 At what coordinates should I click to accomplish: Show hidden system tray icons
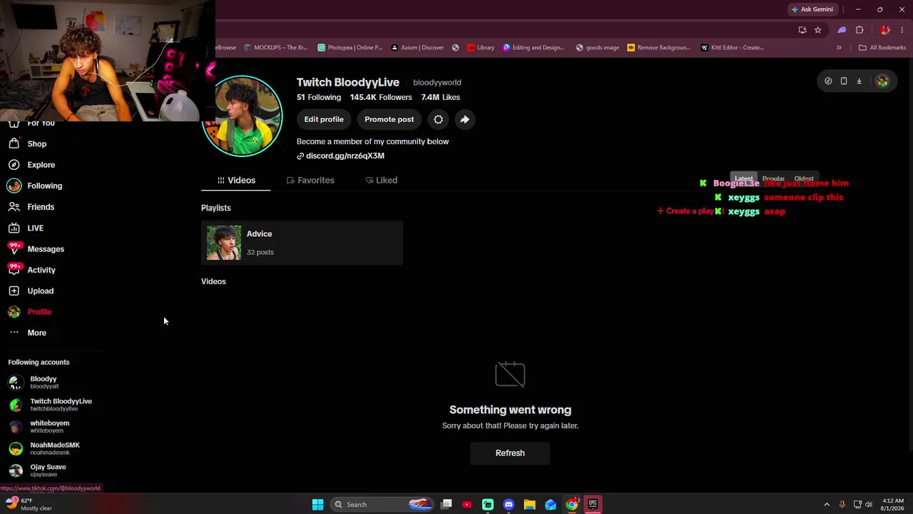pos(827,505)
